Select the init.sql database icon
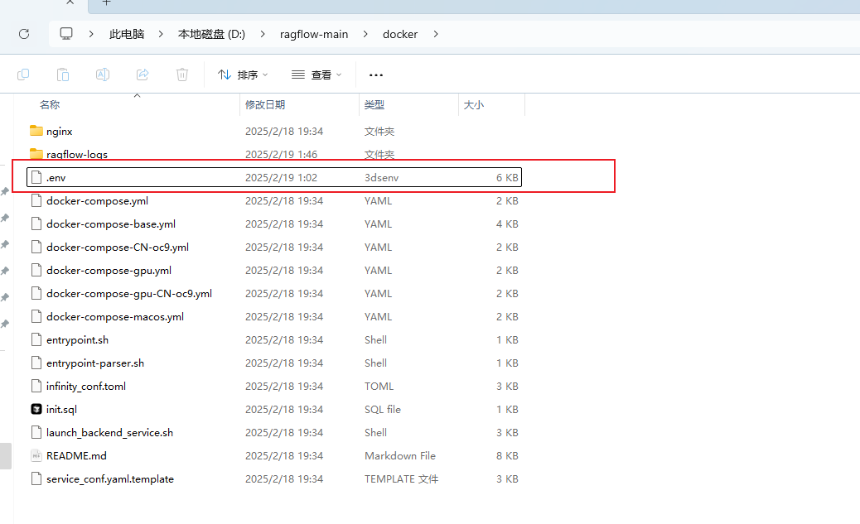860x524 pixels. [36, 409]
